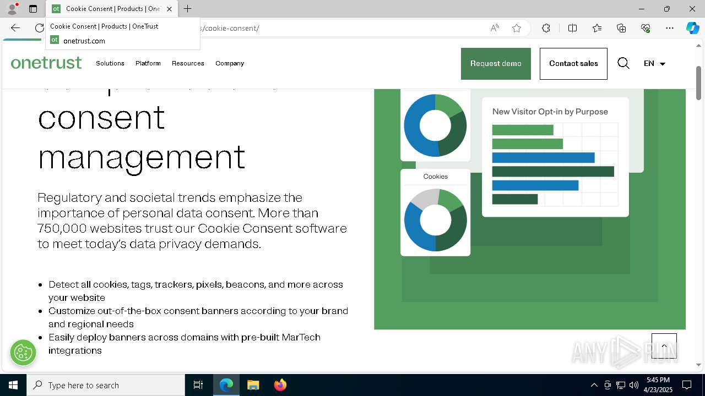Screen dimensions: 705x396
Task: Click New Visitor Opt-in by Purpose chart
Action: [x=555, y=157]
